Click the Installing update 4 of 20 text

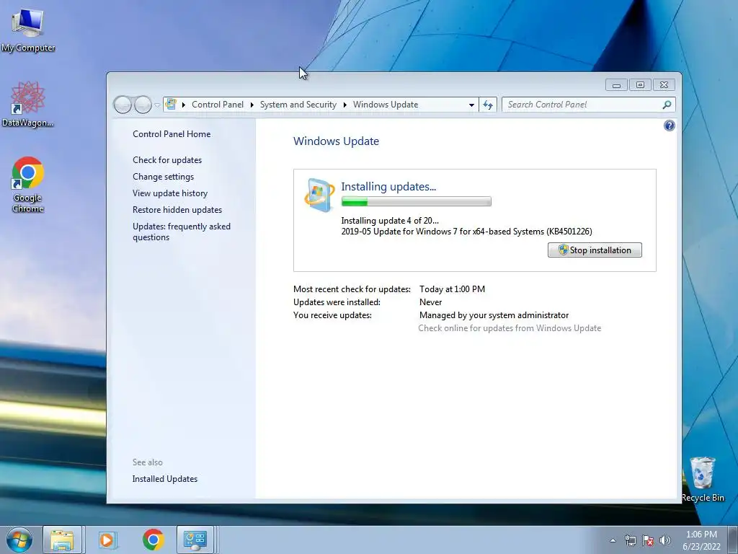[390, 221]
